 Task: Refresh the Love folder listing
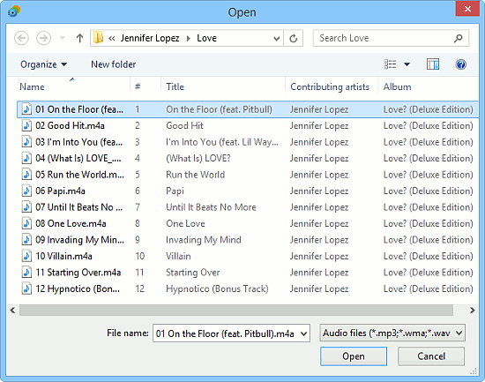pyautogui.click(x=294, y=39)
